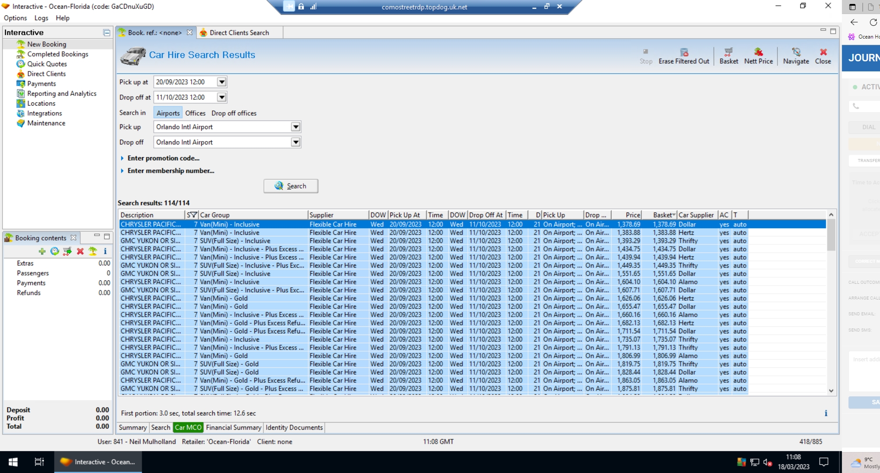This screenshot has height=473, width=880.
Task: Click blue info icon near search time
Action: pyautogui.click(x=826, y=413)
